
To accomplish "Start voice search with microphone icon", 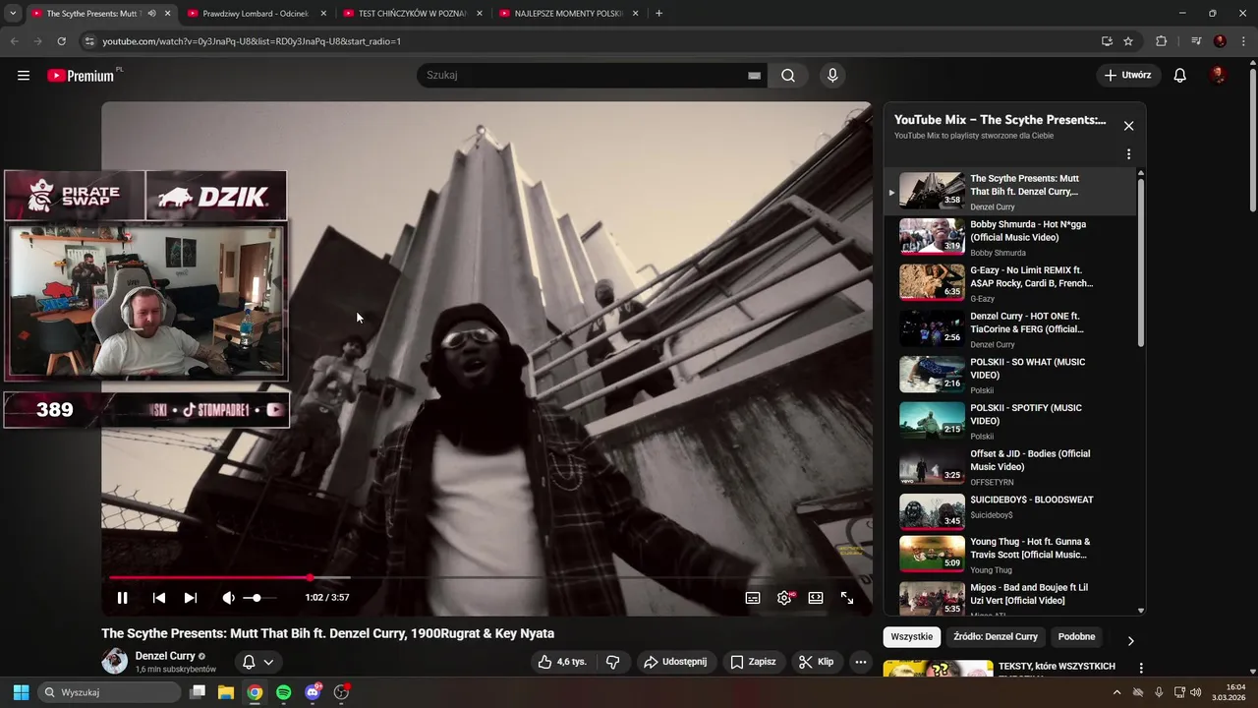I will pyautogui.click(x=832, y=76).
